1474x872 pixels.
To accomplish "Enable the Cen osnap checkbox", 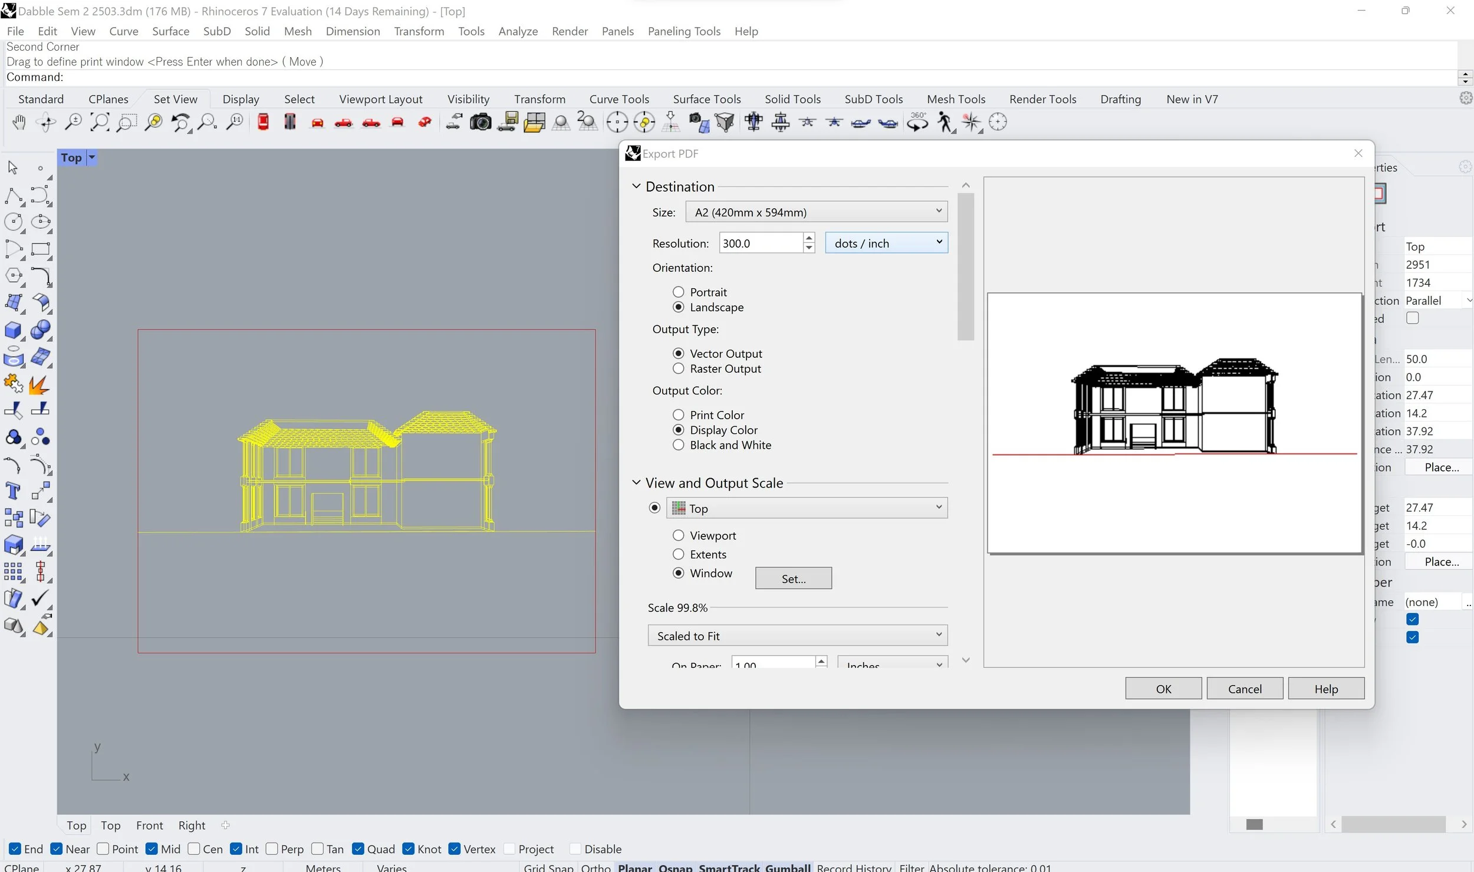I will click(x=194, y=849).
